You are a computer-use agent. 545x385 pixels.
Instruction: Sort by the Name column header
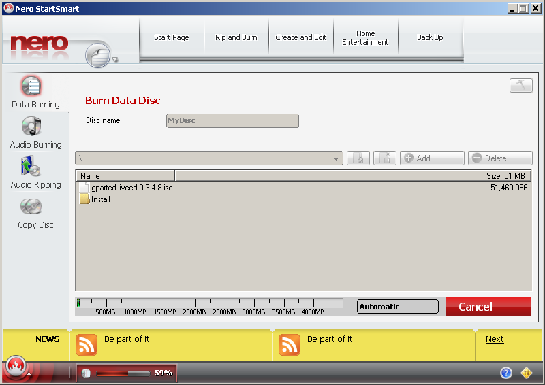click(x=125, y=176)
